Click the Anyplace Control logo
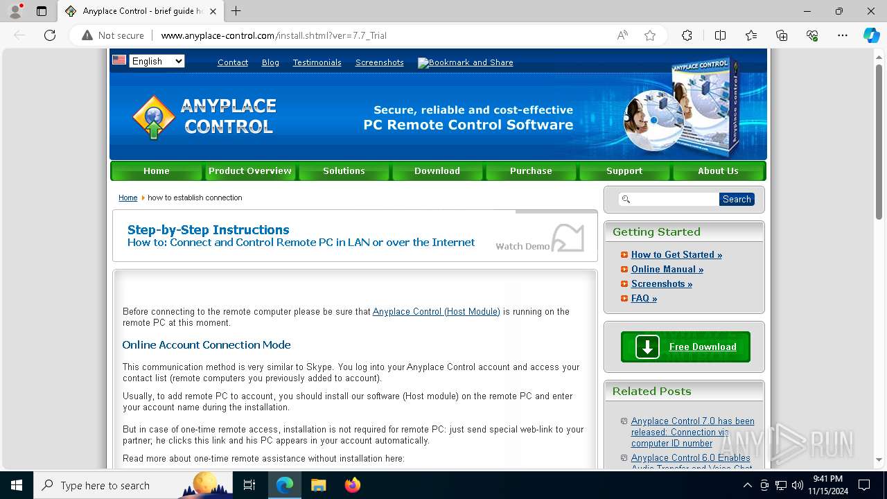The height and width of the screenshot is (499, 887). (205, 116)
